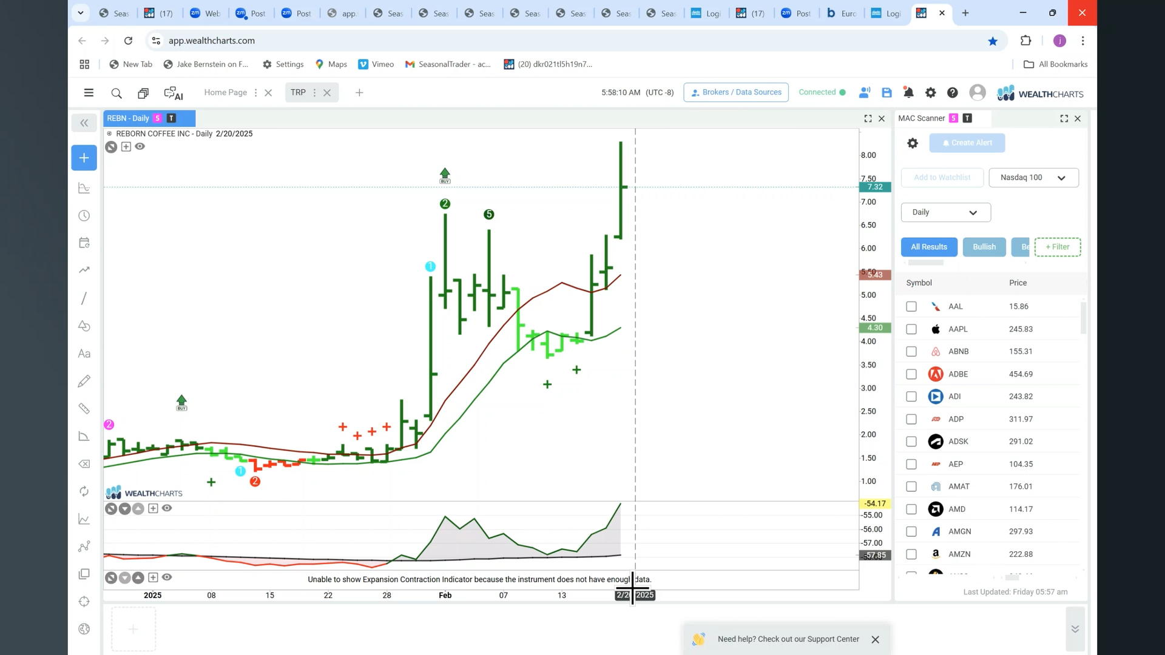Check the AAL row checkbox
Screen dimensions: 1165x655
click(911, 307)
